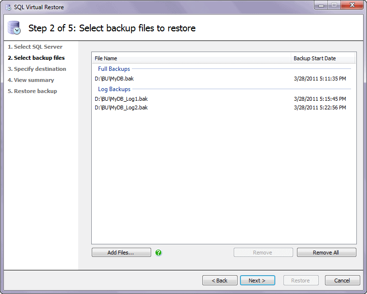The height and width of the screenshot is (294, 367).
Task: Select the D:\BU\MyDB_Log1.bak row
Action: pos(224,99)
